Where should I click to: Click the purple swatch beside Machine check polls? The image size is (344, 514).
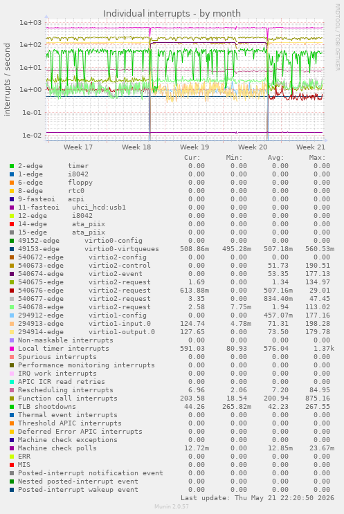click(12, 448)
